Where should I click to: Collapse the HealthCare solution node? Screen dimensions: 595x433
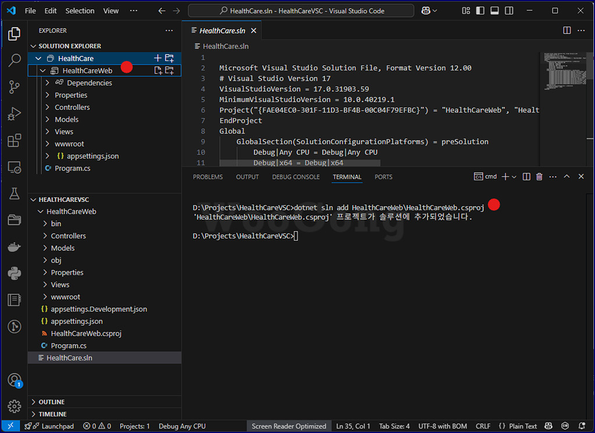tap(38, 58)
